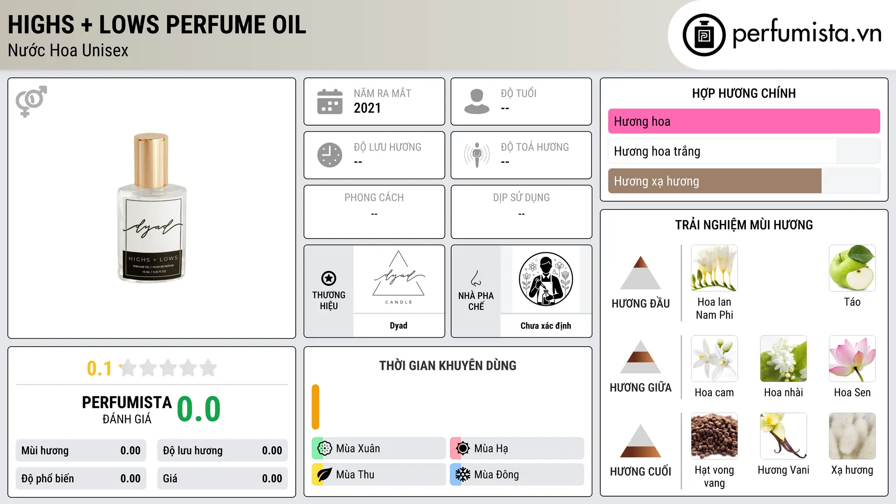Select the Hương Vani note image
Screen dimensions: 896x504
(x=784, y=436)
